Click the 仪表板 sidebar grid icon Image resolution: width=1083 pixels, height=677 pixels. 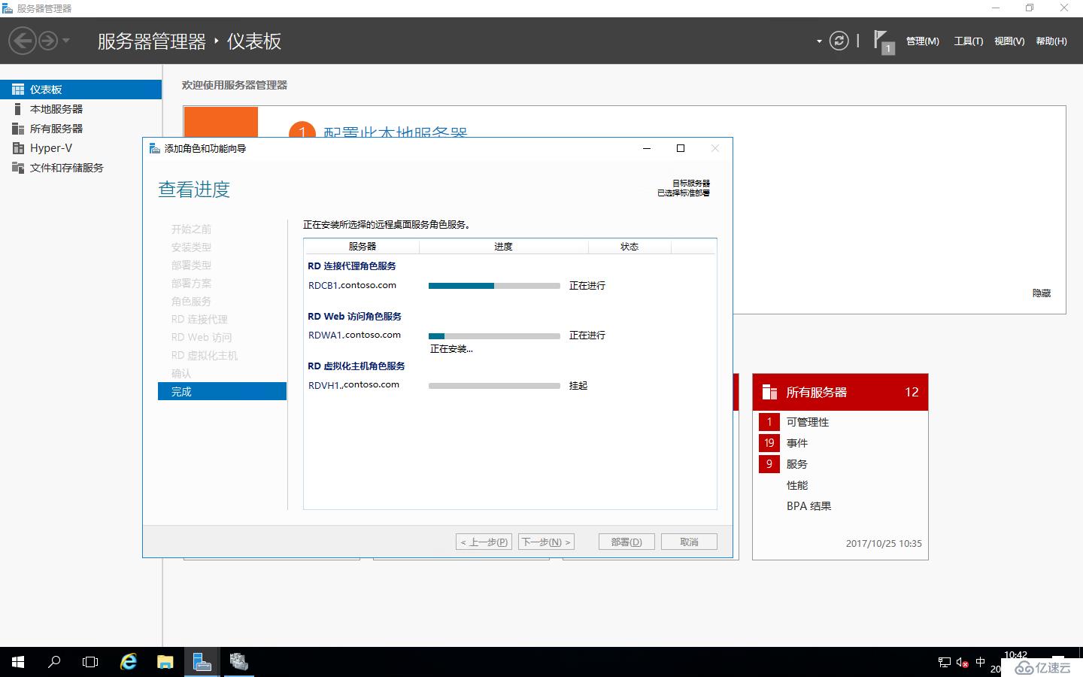coord(18,90)
